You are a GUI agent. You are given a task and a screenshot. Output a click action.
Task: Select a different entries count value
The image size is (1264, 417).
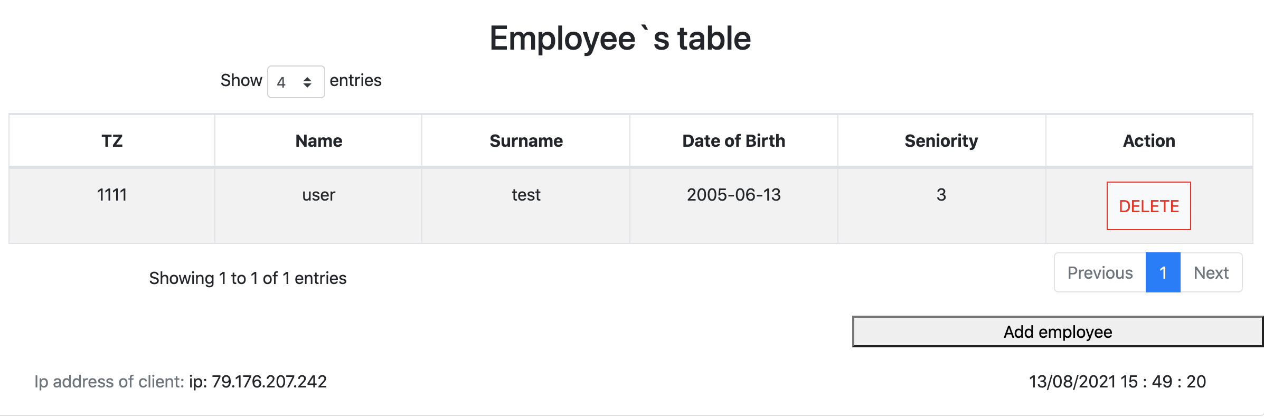pos(295,81)
